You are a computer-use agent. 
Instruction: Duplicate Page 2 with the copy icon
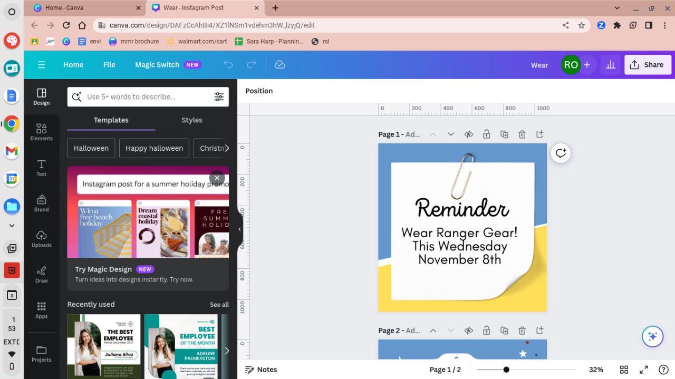click(504, 331)
